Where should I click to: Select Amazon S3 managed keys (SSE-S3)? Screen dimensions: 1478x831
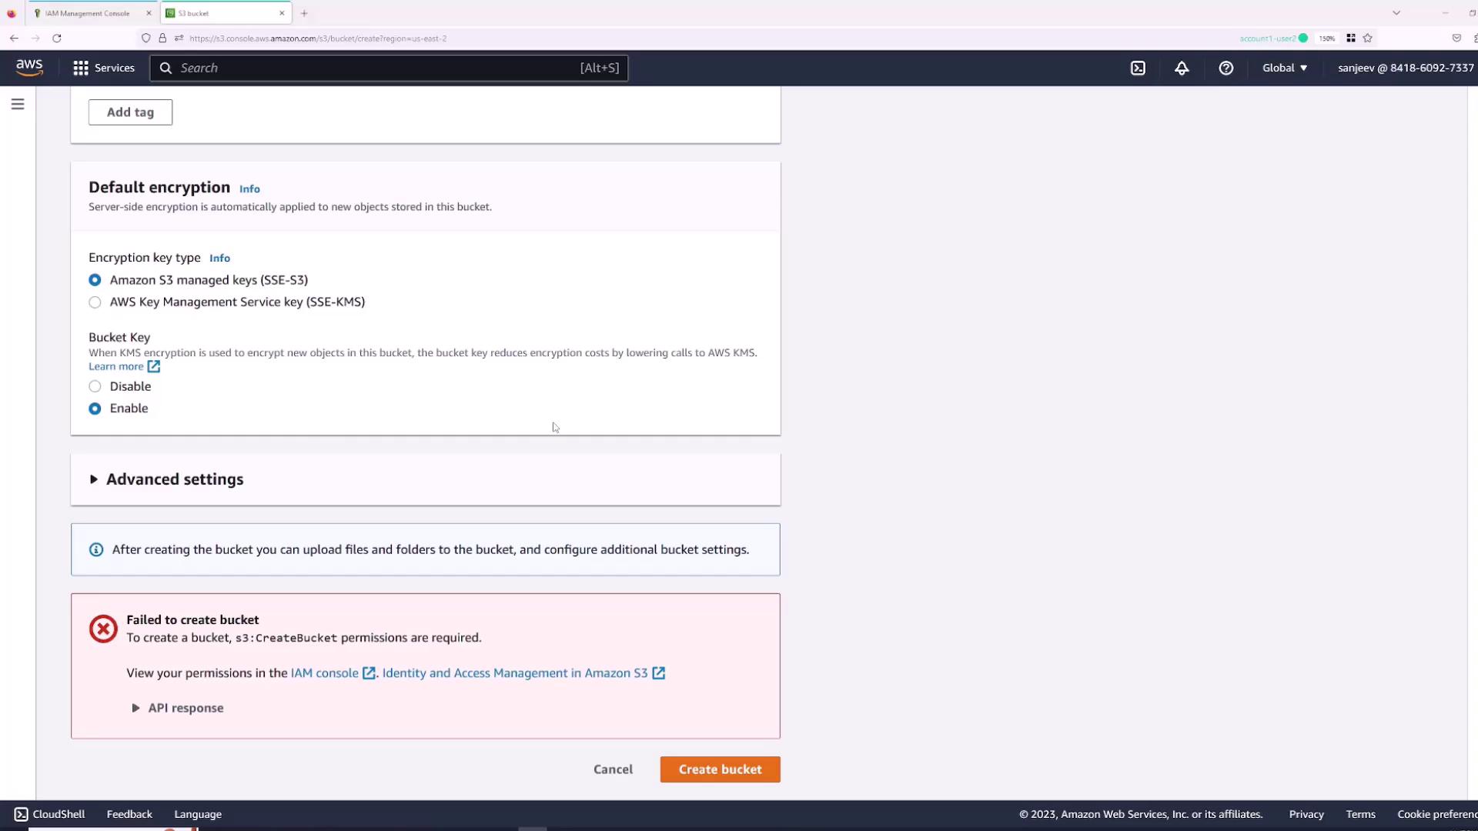(95, 280)
